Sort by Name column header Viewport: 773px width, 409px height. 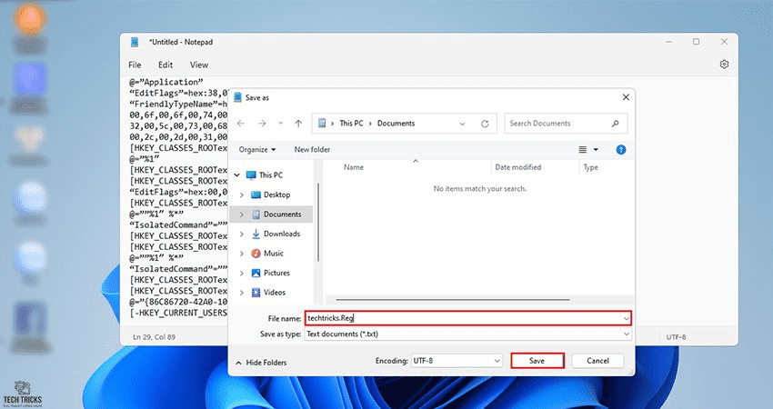click(x=354, y=167)
